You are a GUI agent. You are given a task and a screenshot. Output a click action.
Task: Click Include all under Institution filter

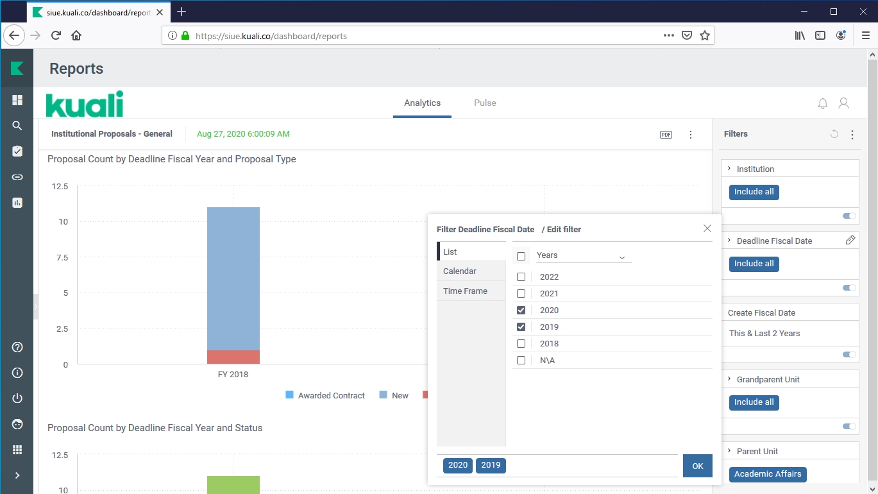[754, 192]
